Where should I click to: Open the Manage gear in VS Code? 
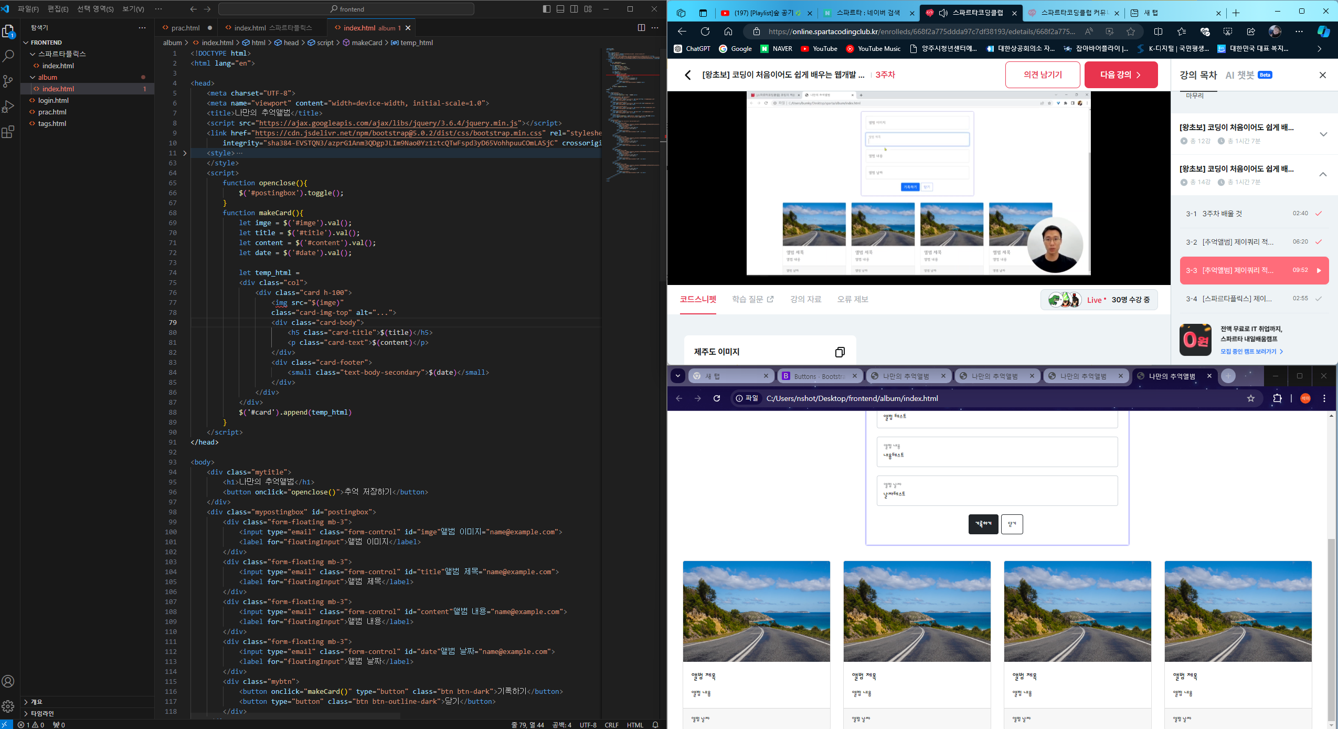click(x=8, y=706)
